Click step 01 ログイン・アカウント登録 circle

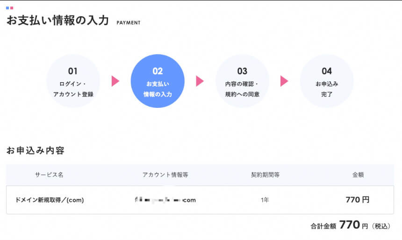click(73, 81)
